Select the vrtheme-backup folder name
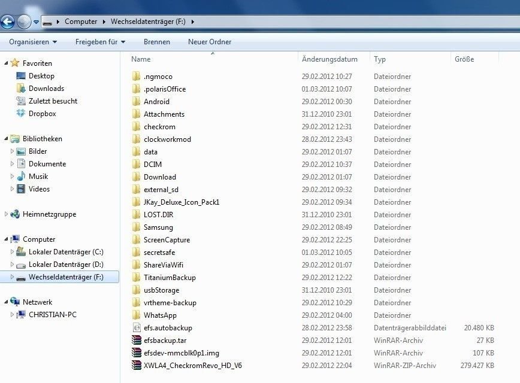Screen dimensions: 520x383 [170, 302]
